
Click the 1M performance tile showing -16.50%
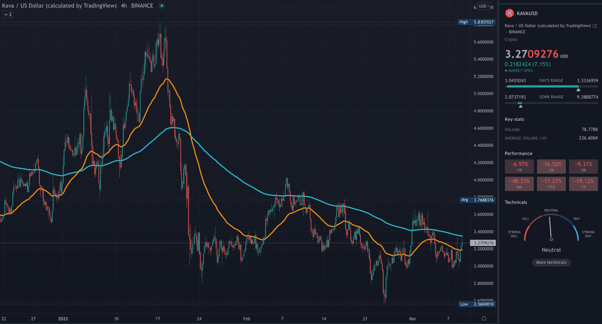pos(551,167)
